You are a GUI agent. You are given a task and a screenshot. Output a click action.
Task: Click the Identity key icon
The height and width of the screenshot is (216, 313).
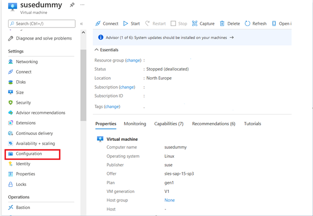coord(11,164)
